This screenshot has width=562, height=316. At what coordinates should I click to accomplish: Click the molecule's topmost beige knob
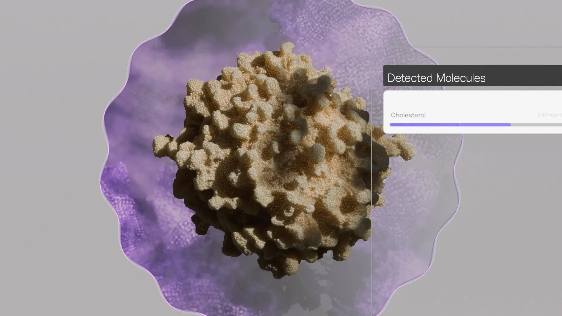pyautogui.click(x=285, y=48)
